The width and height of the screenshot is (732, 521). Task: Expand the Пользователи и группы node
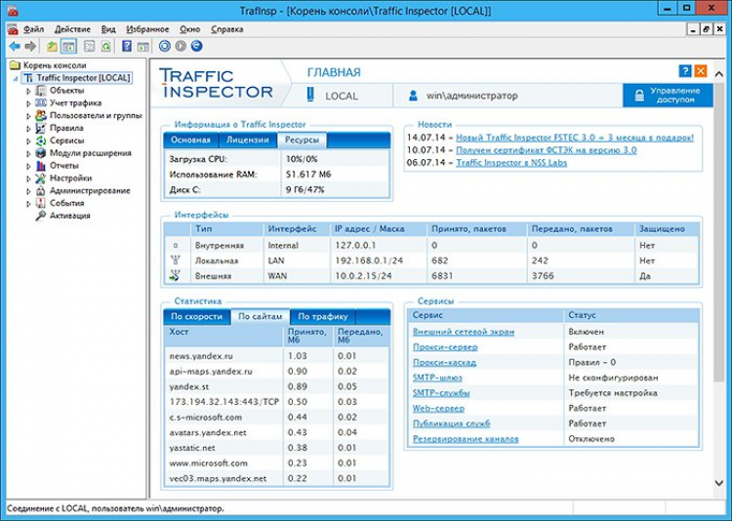[x=28, y=115]
